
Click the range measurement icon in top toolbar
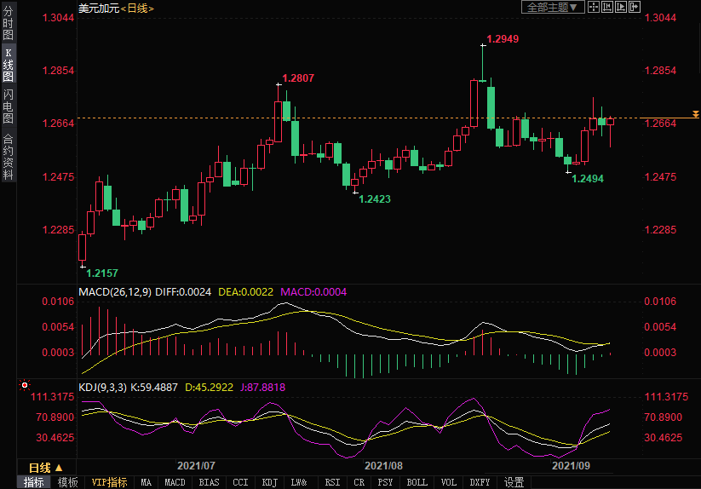606,7
